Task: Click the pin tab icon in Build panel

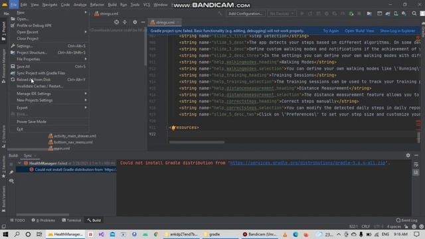Action: (11, 173)
